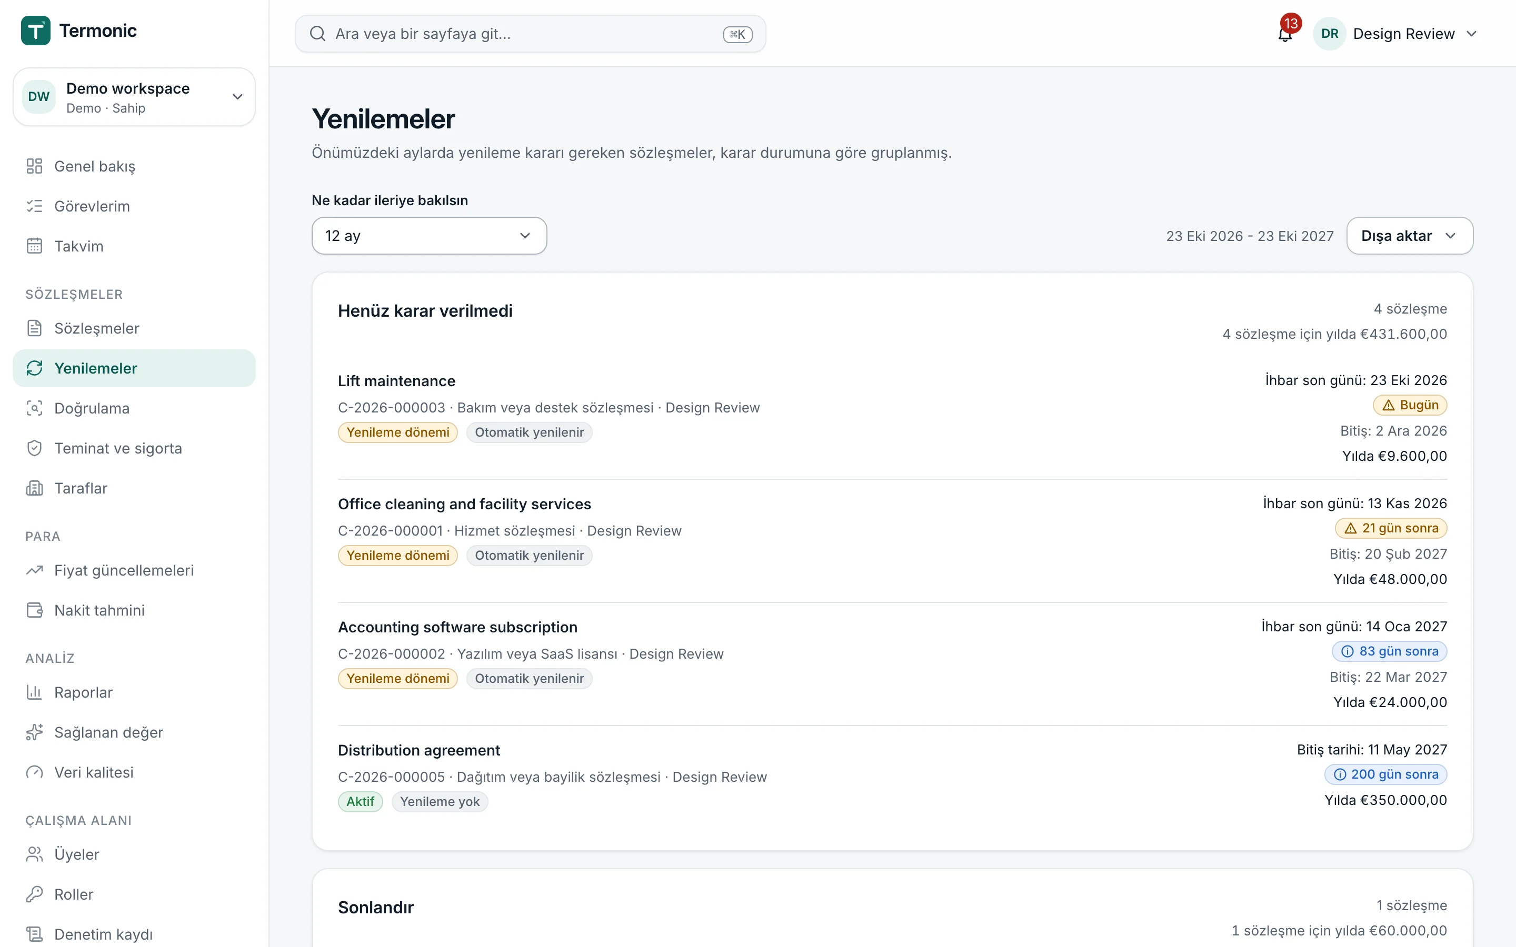
Task: Click the Roller key icon
Action: [34, 895]
